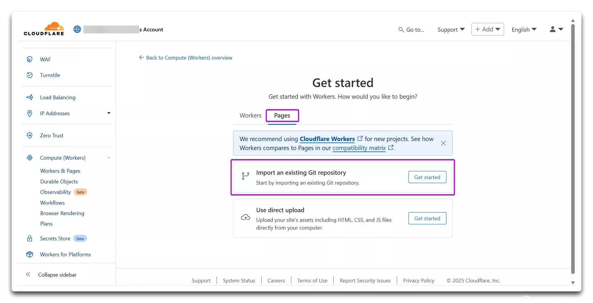Image resolution: width=593 pixels, height=303 pixels.
Task: Switch to the Workers tab
Action: (251, 116)
